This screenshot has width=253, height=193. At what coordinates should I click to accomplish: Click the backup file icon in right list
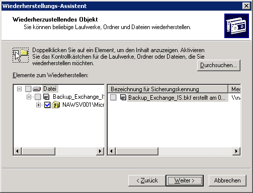coord(123,97)
